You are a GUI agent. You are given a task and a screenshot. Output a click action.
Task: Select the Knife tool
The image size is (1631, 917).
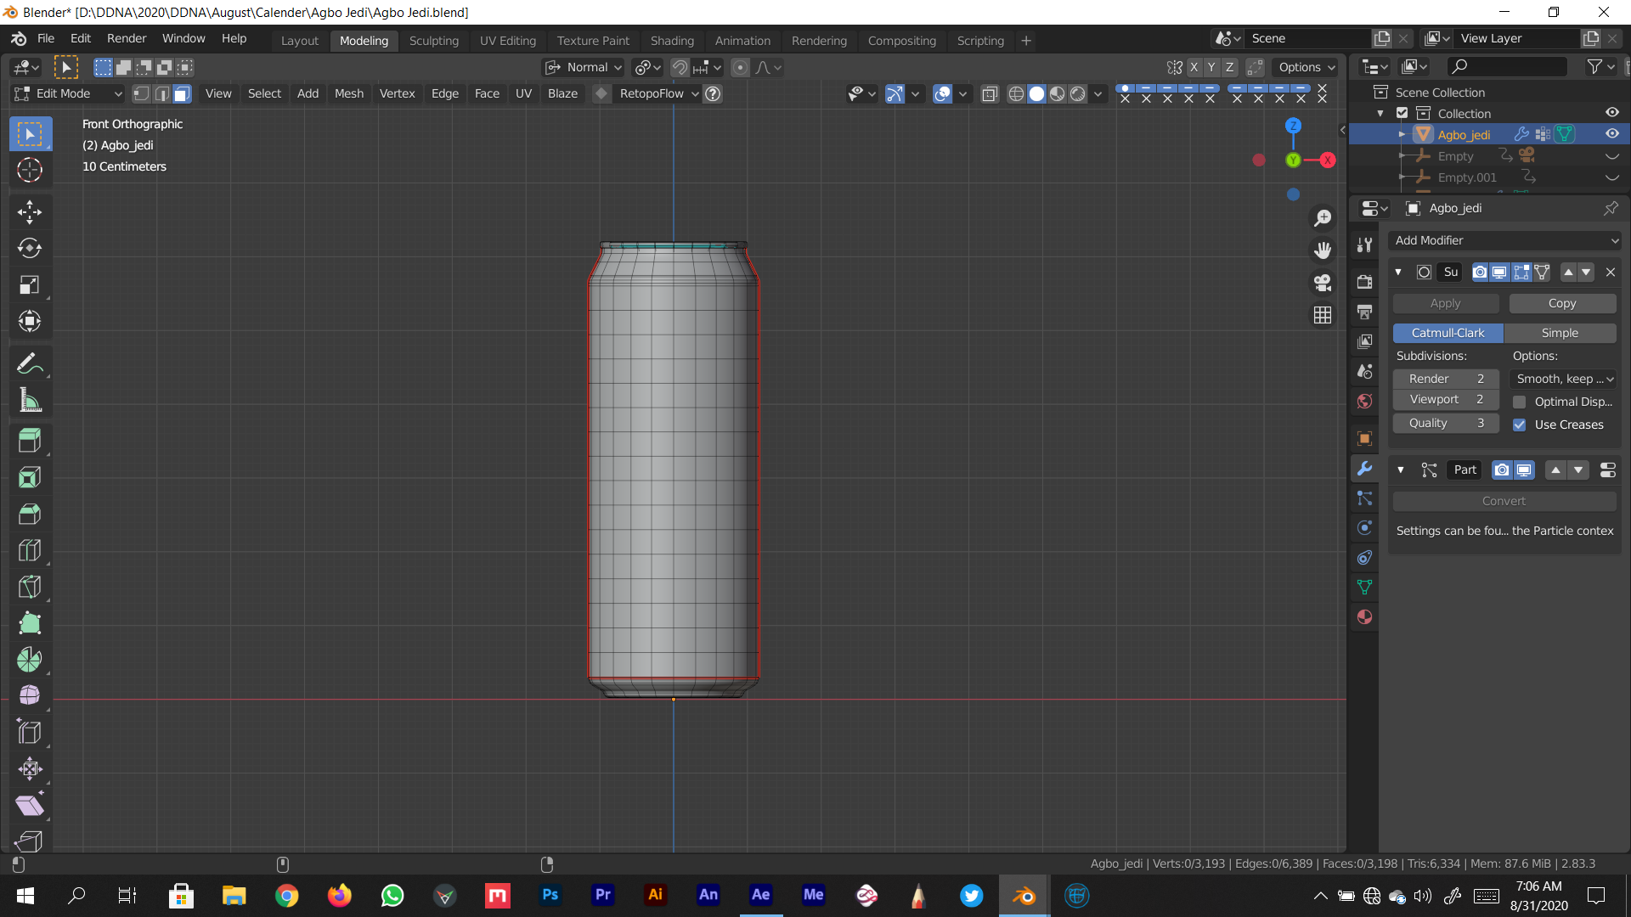(x=30, y=587)
